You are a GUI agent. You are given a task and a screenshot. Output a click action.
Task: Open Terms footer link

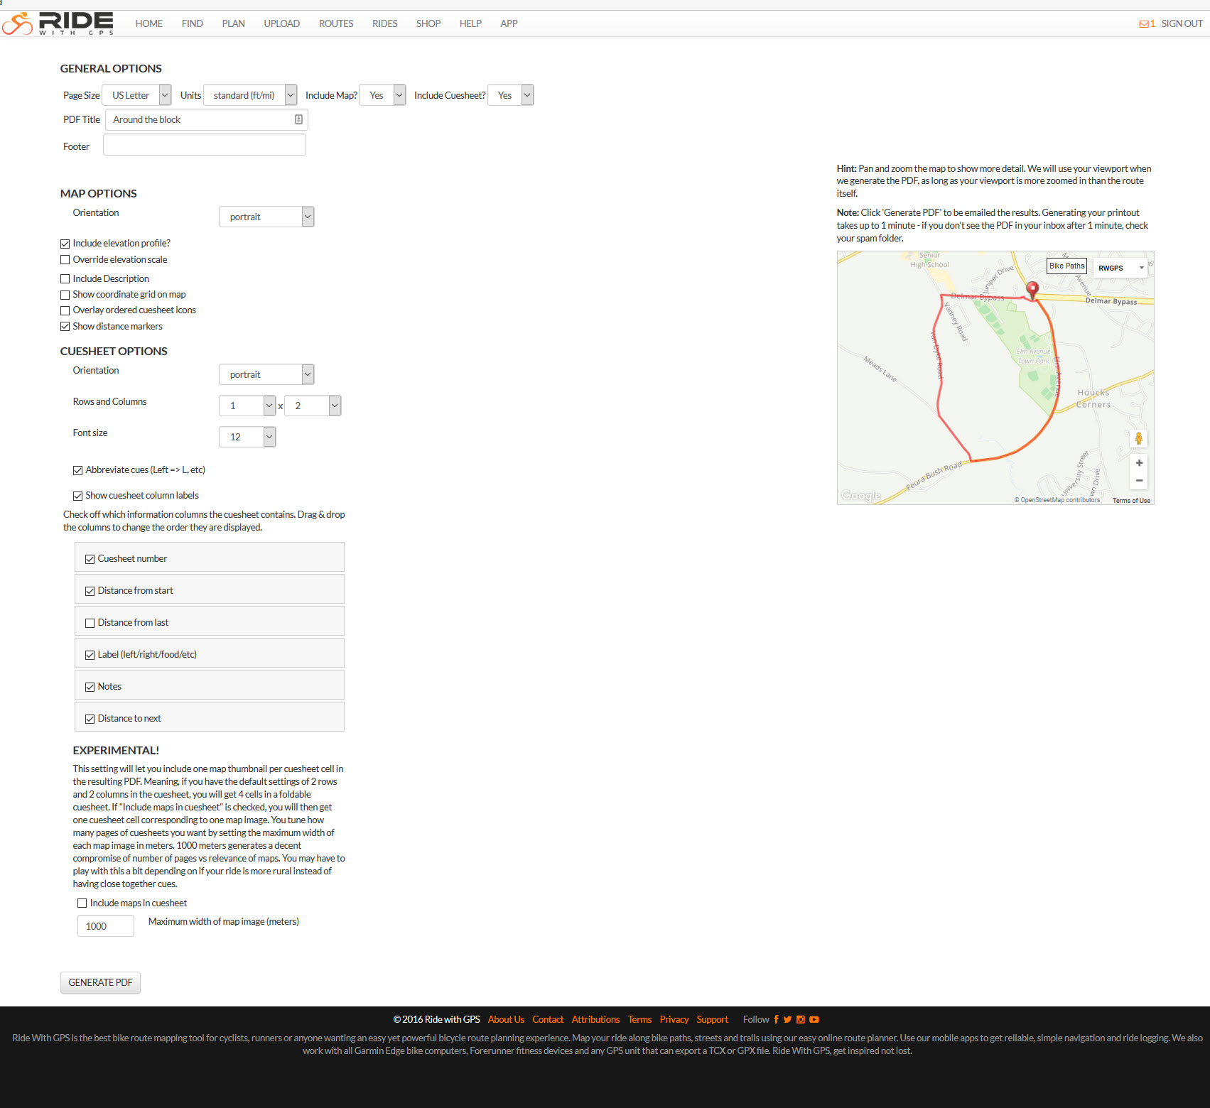coord(639,1019)
